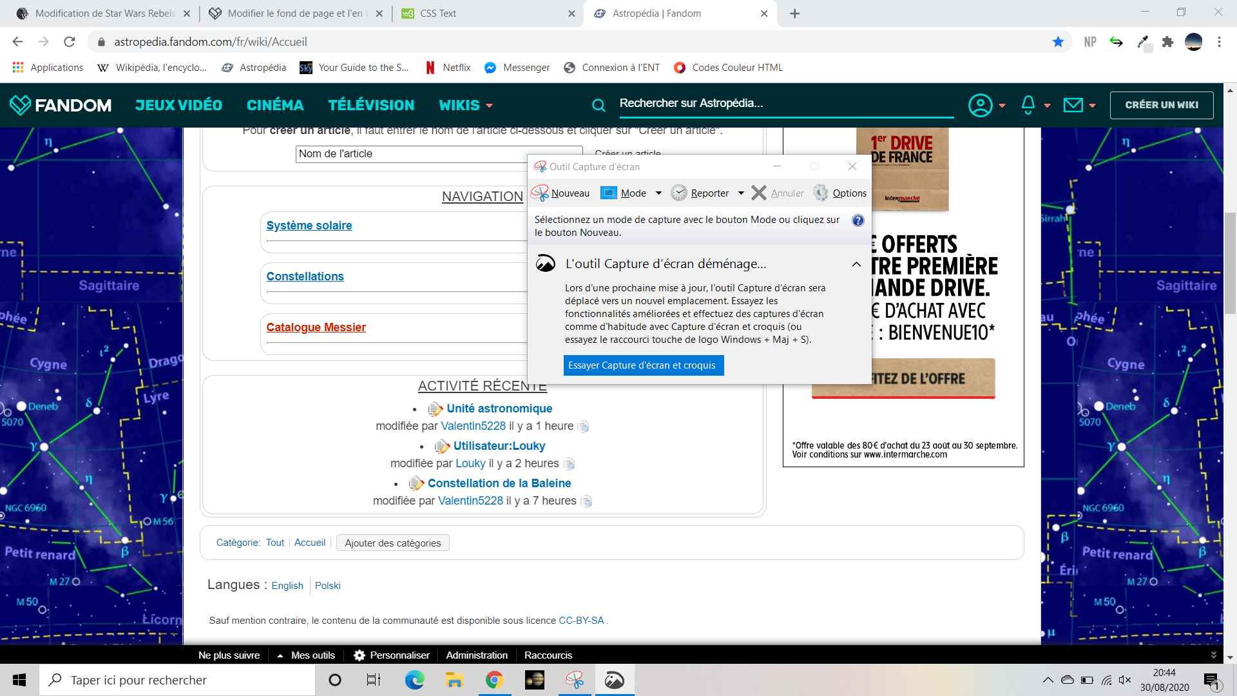
Task: Expand dropdown arrow next to bell
Action: (1047, 106)
